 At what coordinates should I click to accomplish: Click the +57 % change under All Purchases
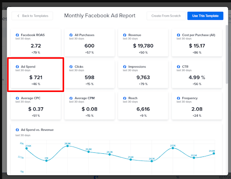[89, 52]
